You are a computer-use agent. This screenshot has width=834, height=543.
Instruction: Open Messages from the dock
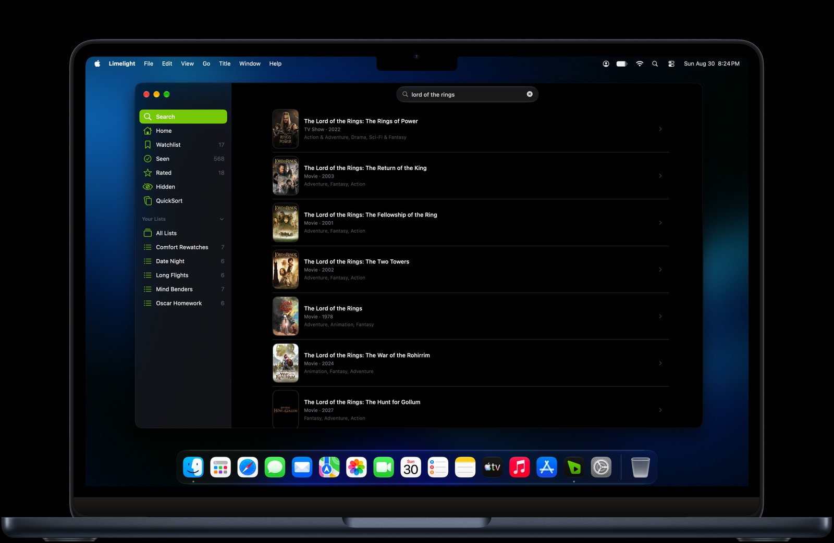tap(275, 467)
